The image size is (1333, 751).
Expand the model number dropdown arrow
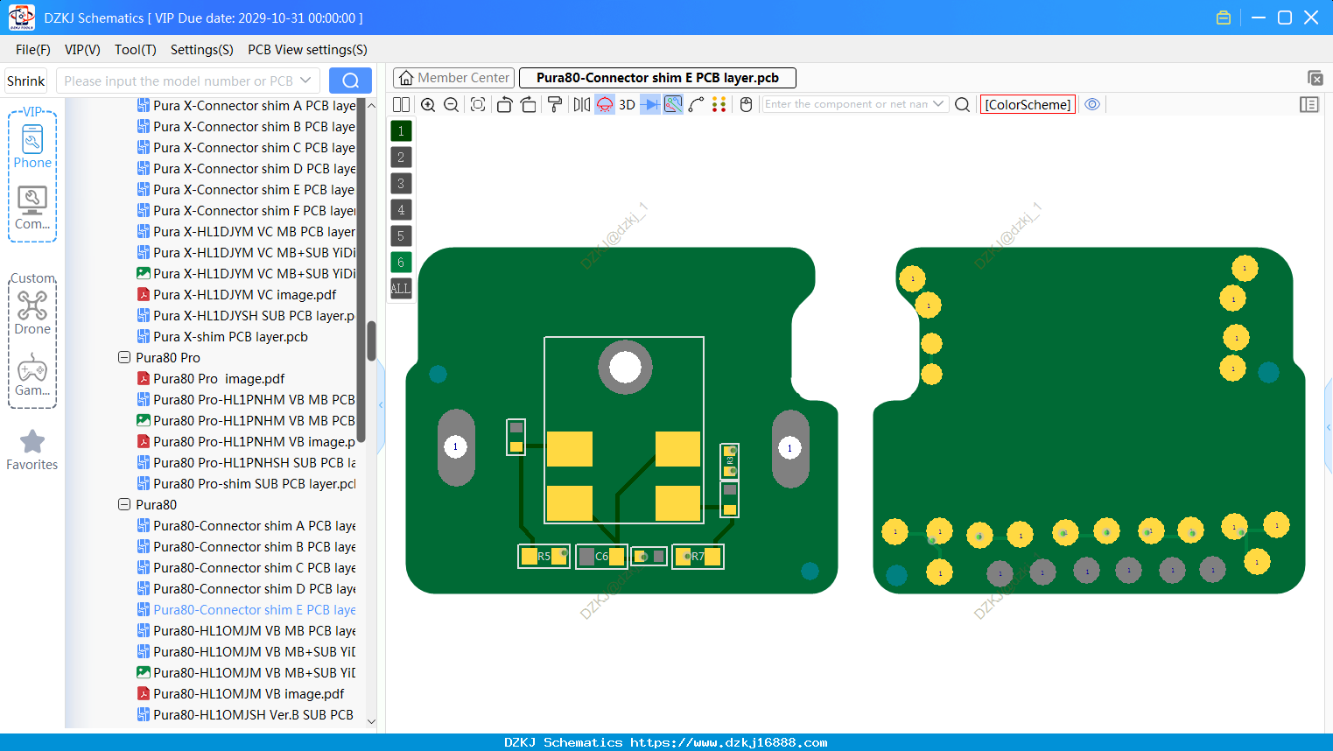click(x=305, y=81)
